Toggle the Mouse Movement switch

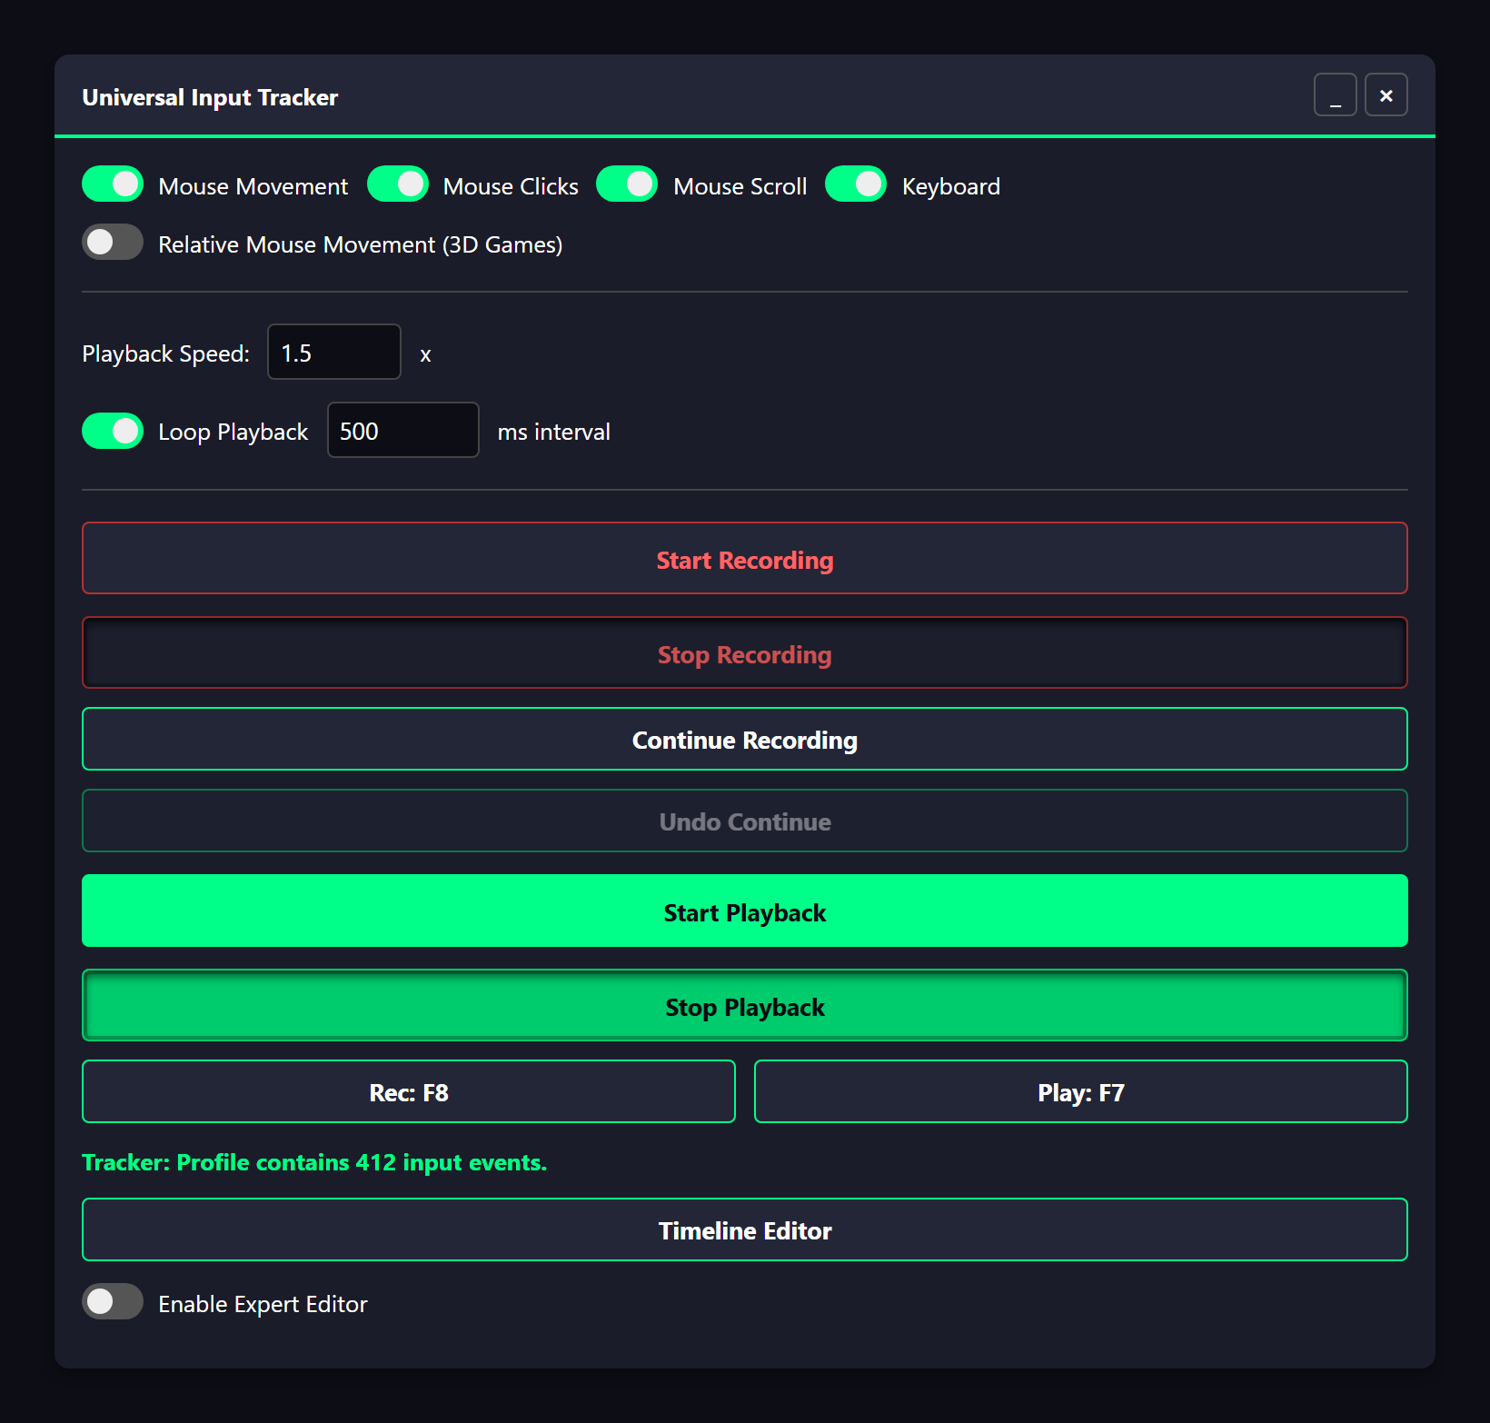(x=113, y=184)
